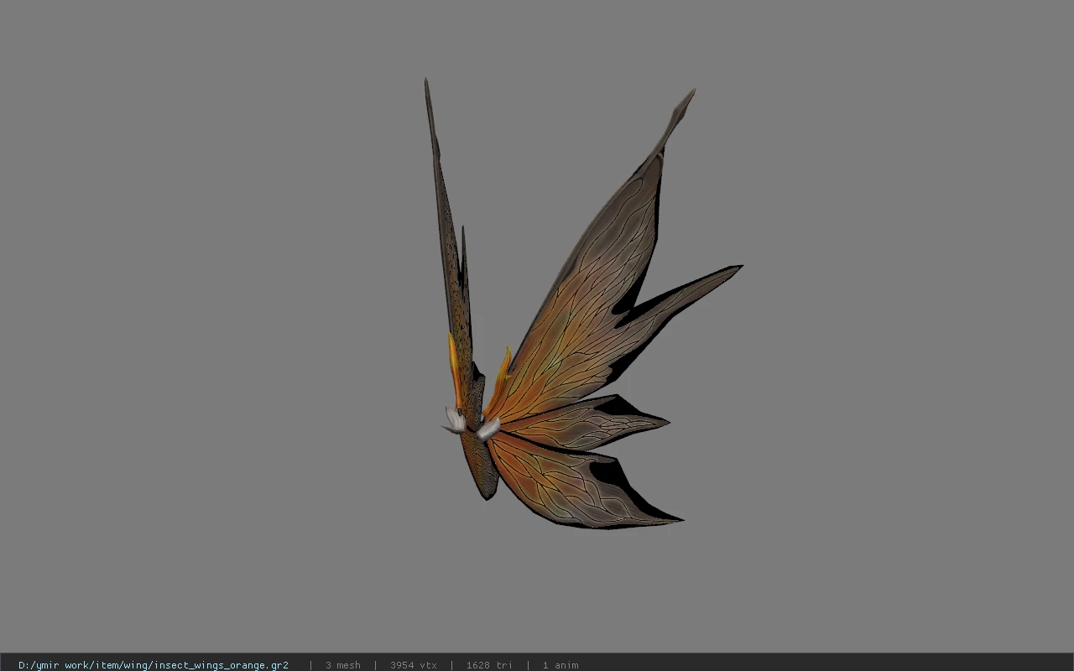Click the '1628 tri' status entry
Viewport: 1074px width, 671px height.
(x=489, y=665)
